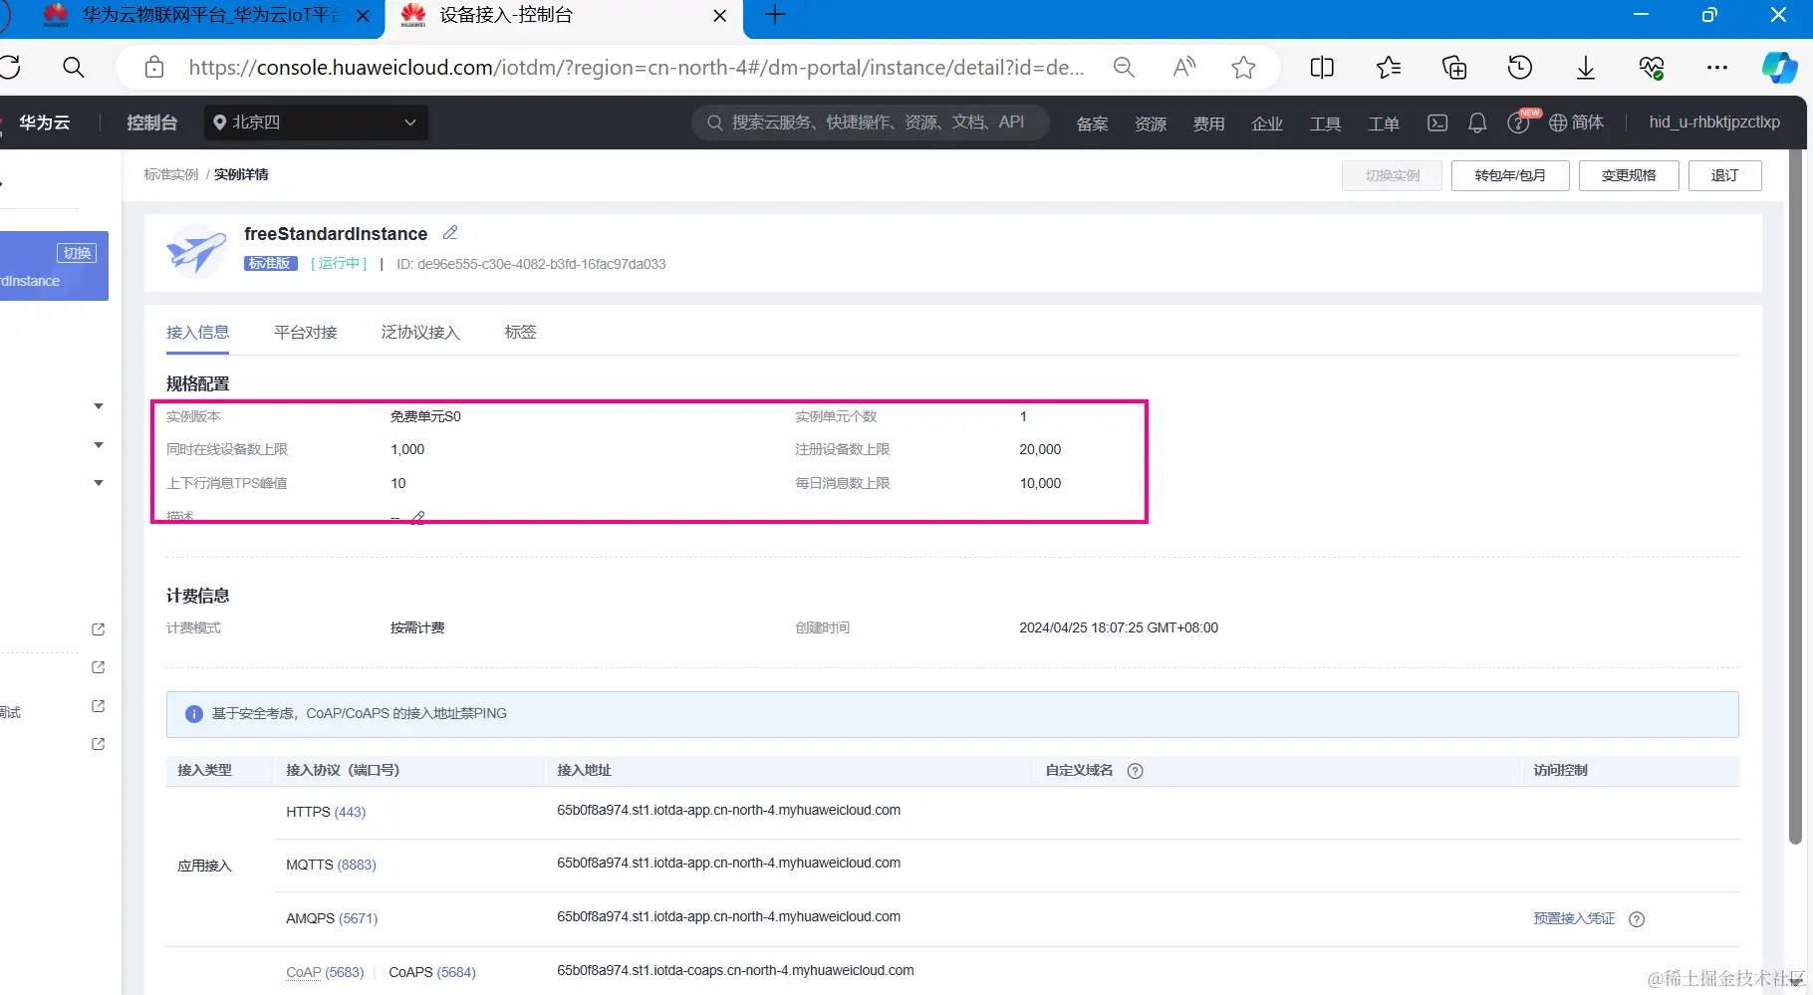Image resolution: width=1813 pixels, height=995 pixels.
Task: Edit the freeStandardInstance name pencil icon
Action: point(450,233)
